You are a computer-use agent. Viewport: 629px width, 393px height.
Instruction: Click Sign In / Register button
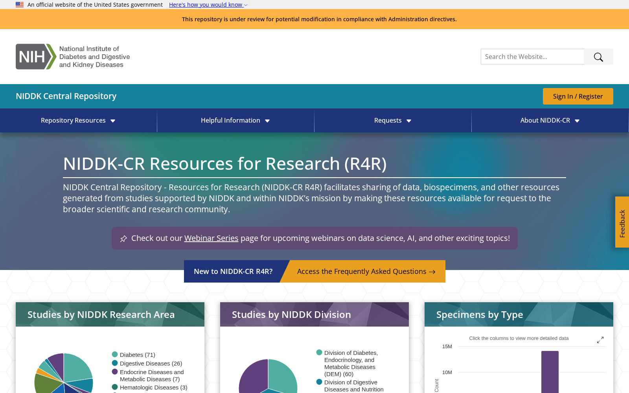(x=578, y=96)
